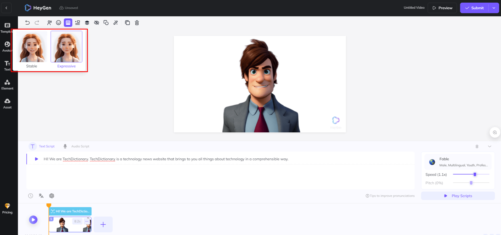
Task: Collapse the script panel with the chevron
Action: tap(490, 146)
